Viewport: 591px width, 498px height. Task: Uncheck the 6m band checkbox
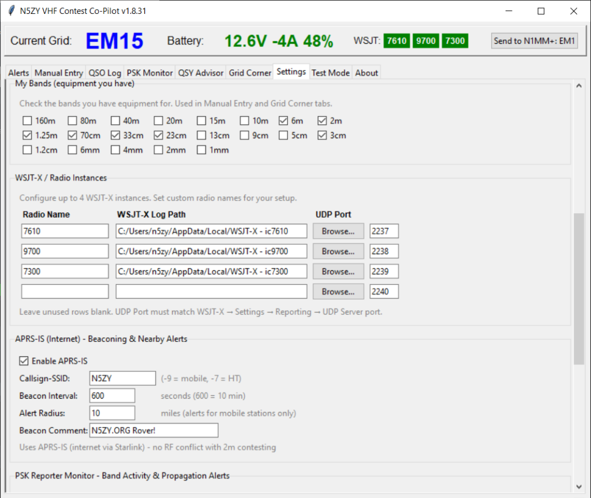[x=283, y=121]
